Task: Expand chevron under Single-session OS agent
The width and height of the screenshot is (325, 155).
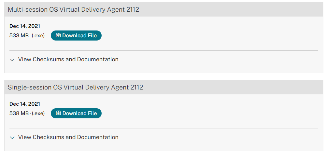Action: tap(12, 137)
